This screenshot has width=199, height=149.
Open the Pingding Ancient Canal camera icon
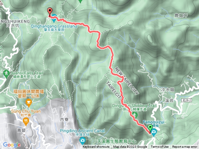point(82,141)
